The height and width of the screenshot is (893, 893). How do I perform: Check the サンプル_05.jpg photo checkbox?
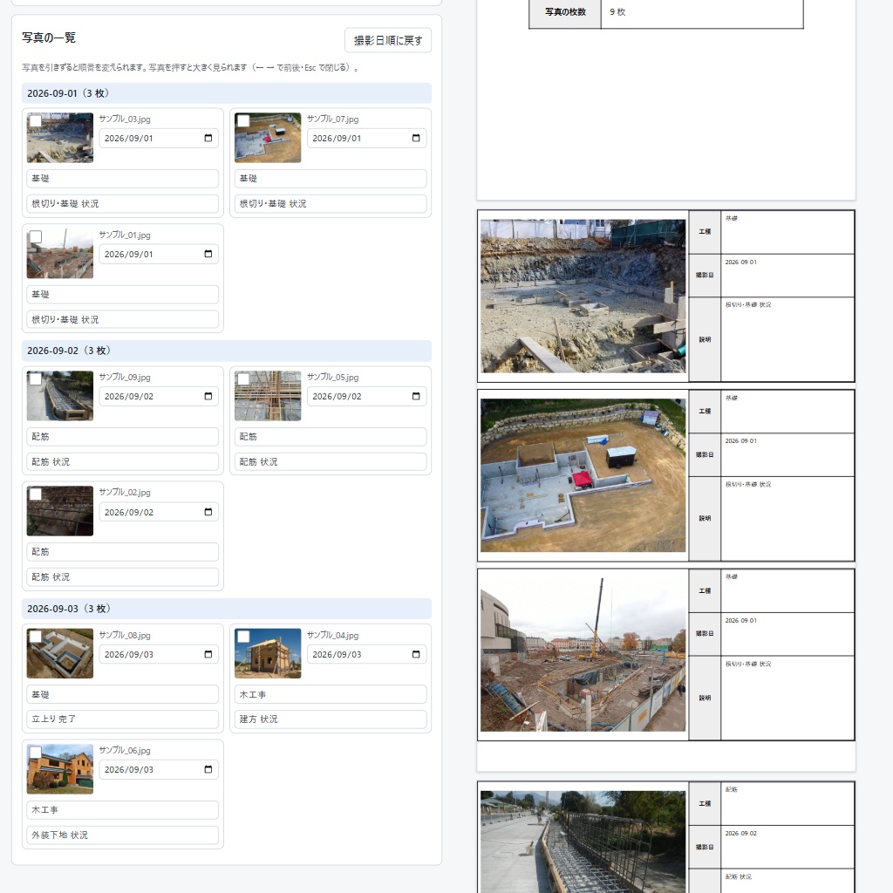243,378
